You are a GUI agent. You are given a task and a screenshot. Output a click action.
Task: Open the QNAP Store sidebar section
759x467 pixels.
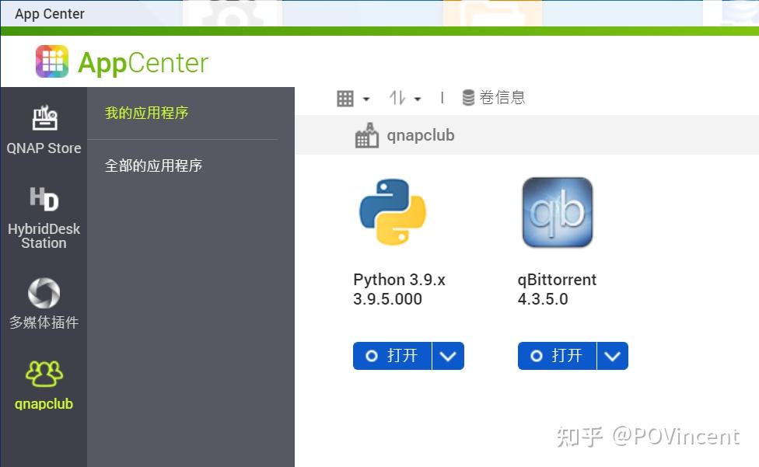coord(44,130)
